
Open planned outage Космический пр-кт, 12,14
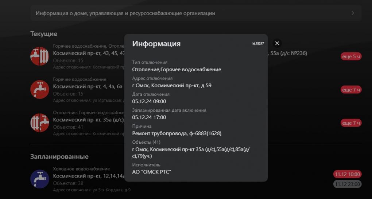tap(89, 176)
